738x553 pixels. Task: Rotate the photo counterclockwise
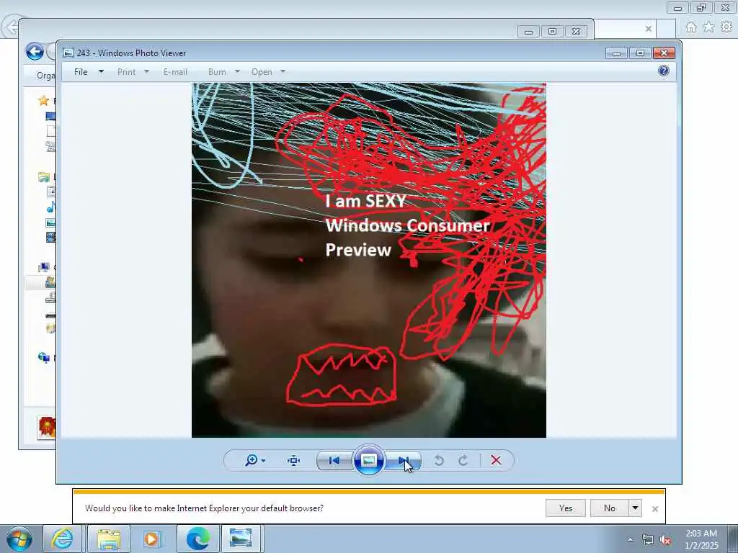(439, 460)
